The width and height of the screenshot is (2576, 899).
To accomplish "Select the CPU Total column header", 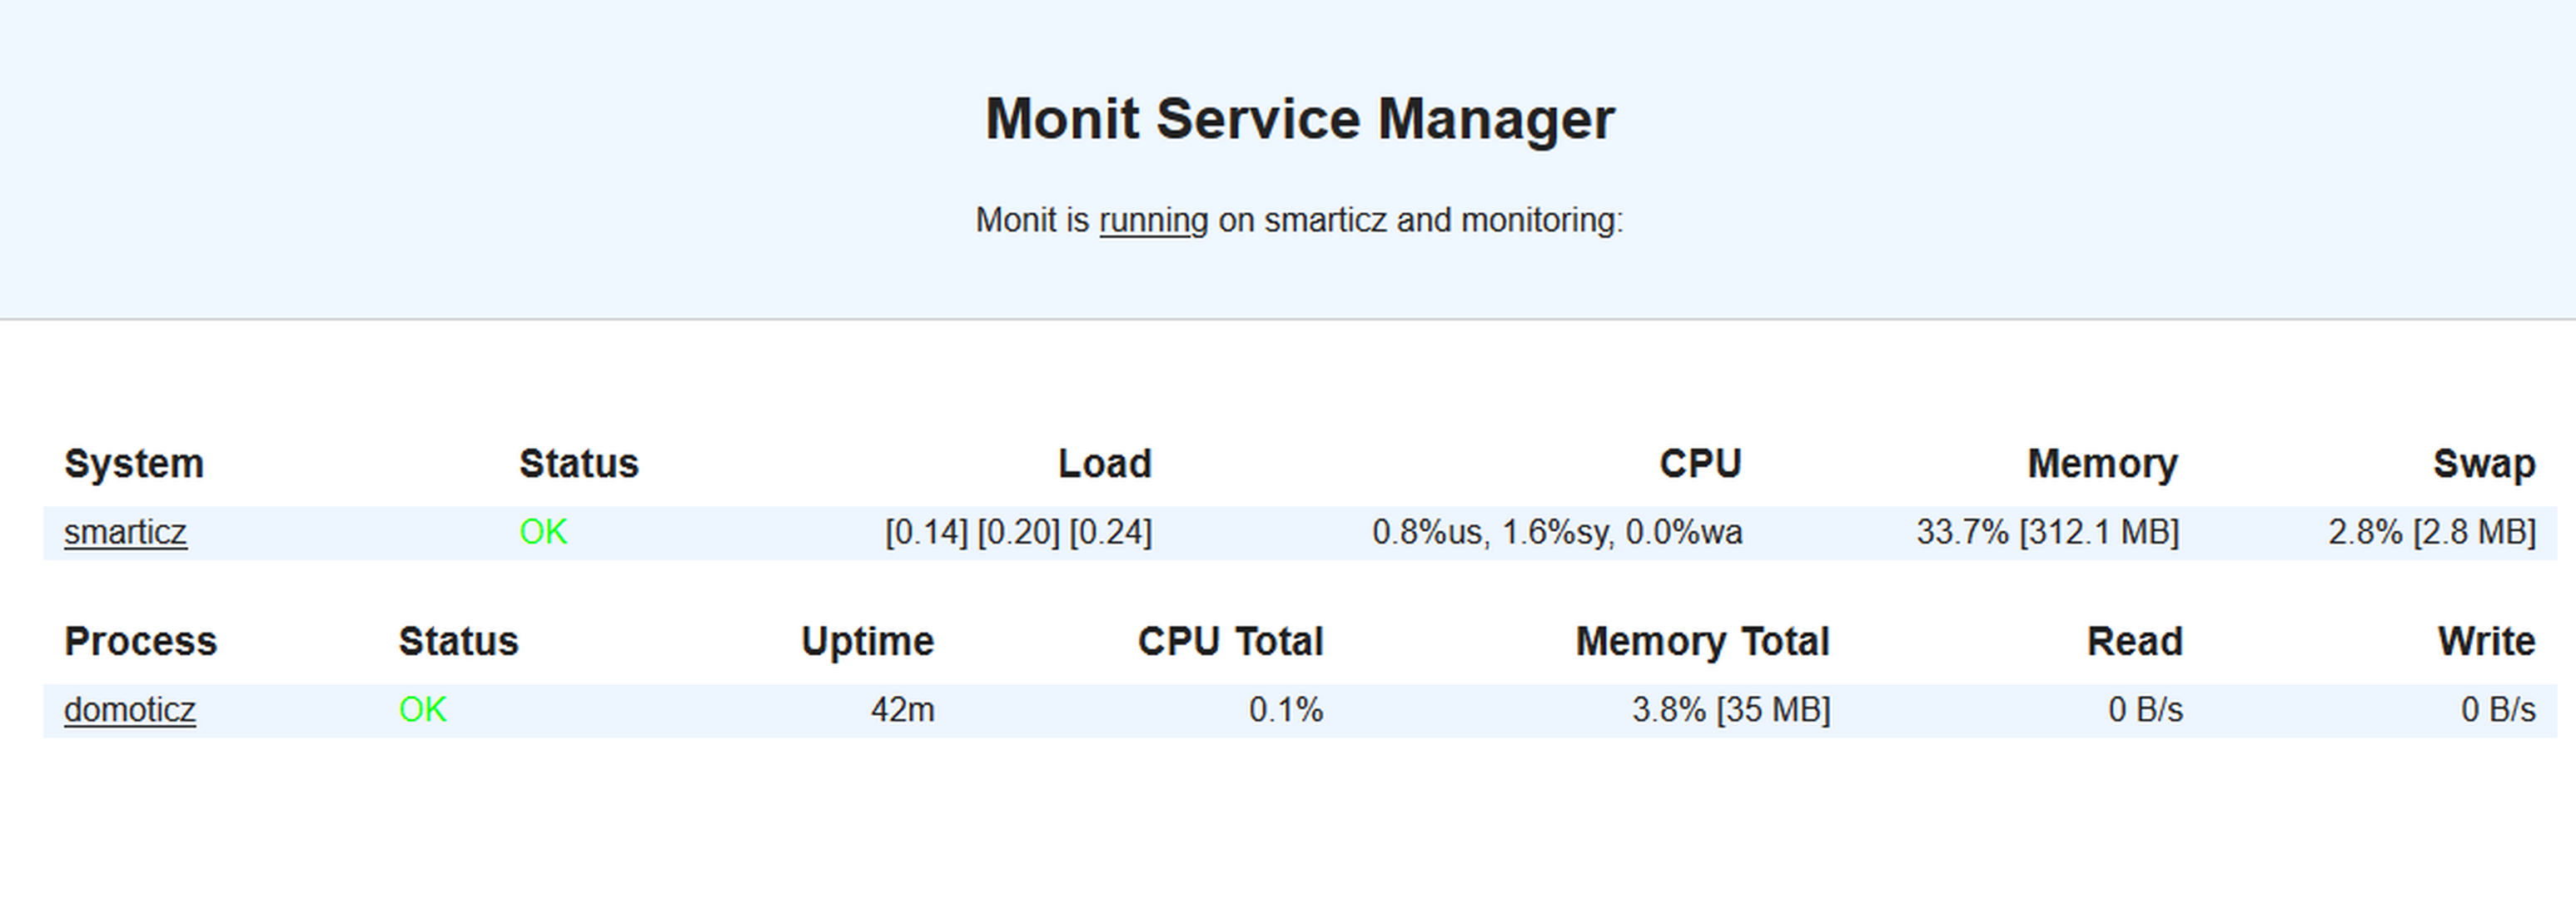I will tap(1230, 642).
